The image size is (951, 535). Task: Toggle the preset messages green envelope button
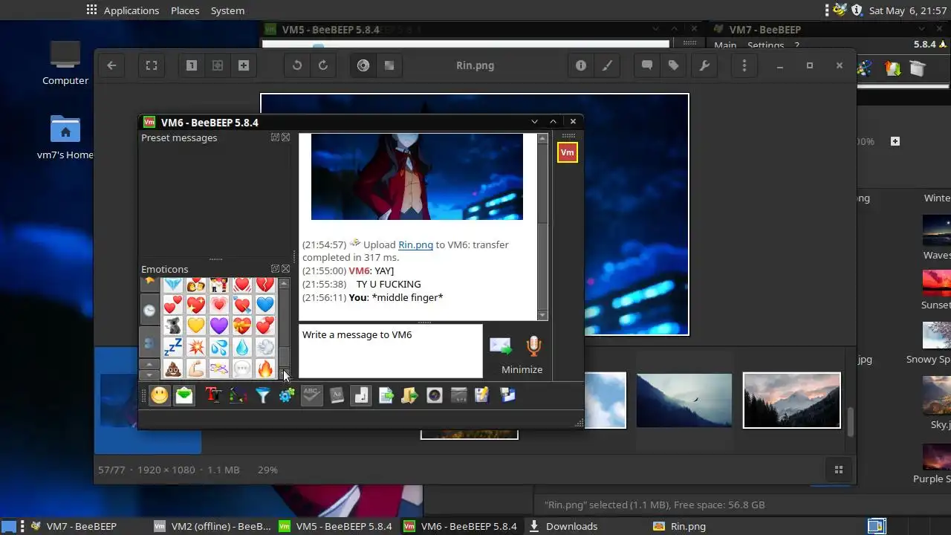click(184, 395)
